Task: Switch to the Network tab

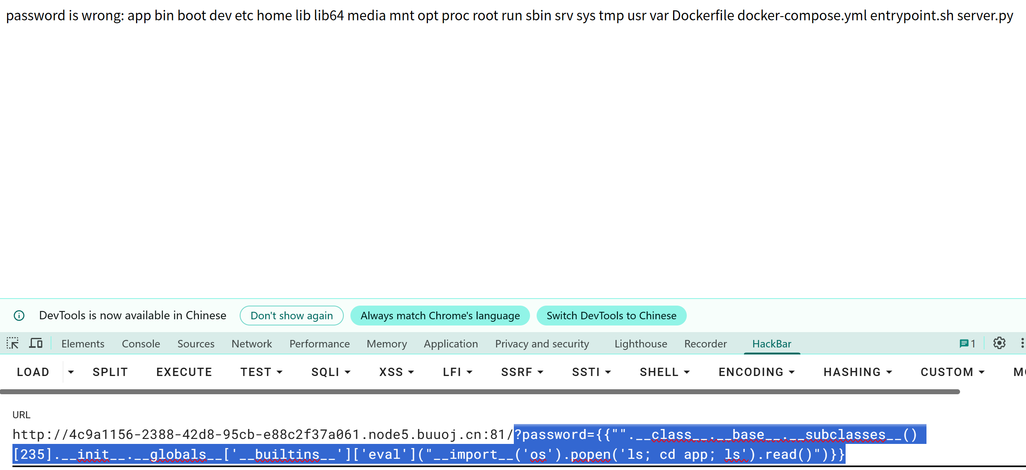Action: pos(251,344)
